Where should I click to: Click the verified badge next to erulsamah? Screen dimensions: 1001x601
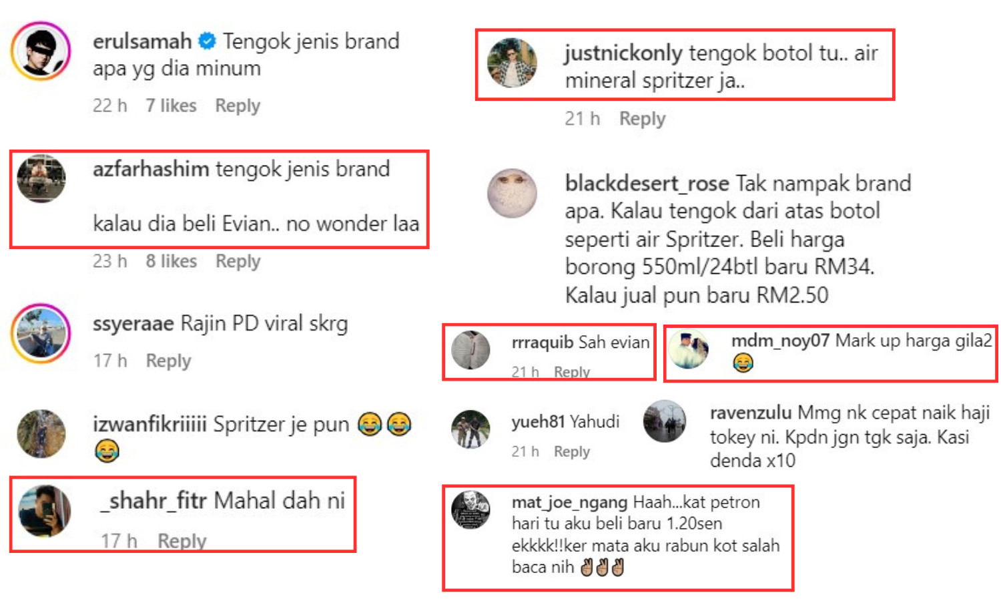208,41
